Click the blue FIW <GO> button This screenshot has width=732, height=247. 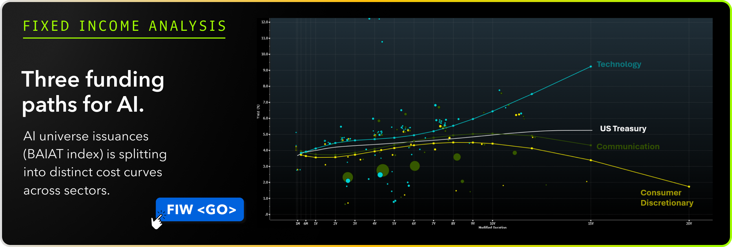(x=200, y=209)
